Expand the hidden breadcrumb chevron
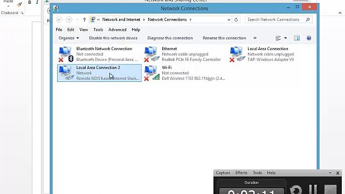 [98, 19]
